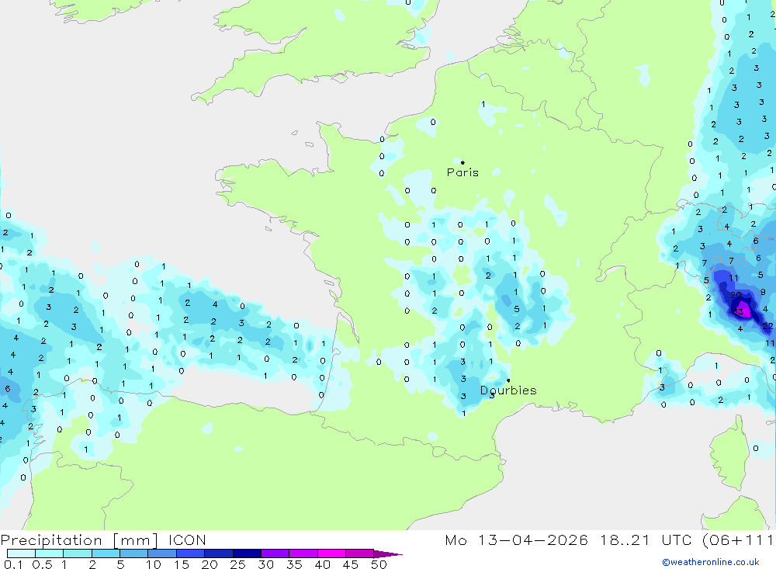
Task: Click the ICON model name label
Action: coord(187,540)
